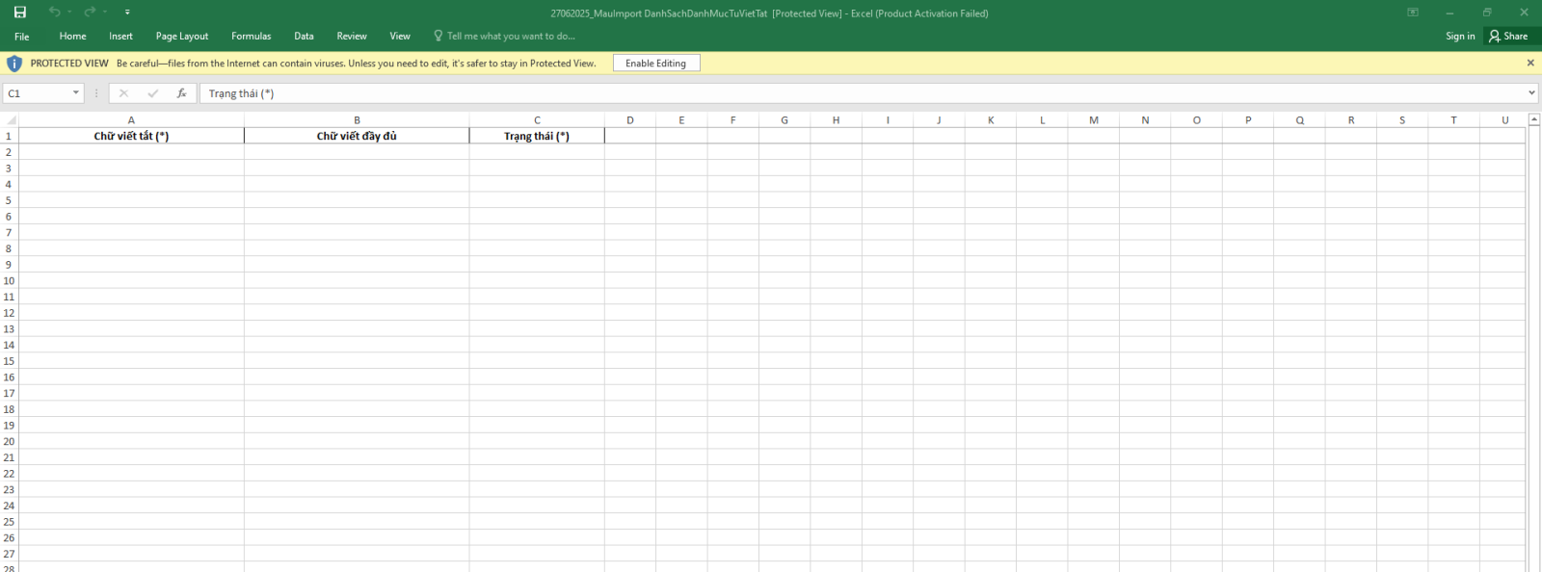Screen dimensions: 1542x572
Task: Click the Ribbon Display Options icon
Action: pos(1413,13)
